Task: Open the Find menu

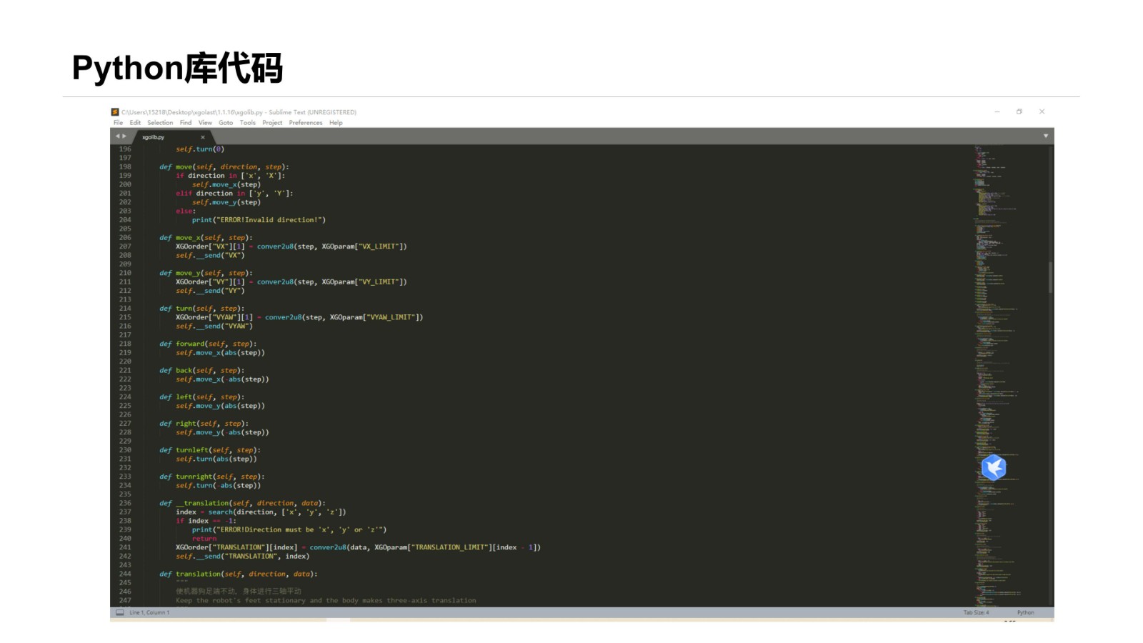Action: tap(186, 123)
